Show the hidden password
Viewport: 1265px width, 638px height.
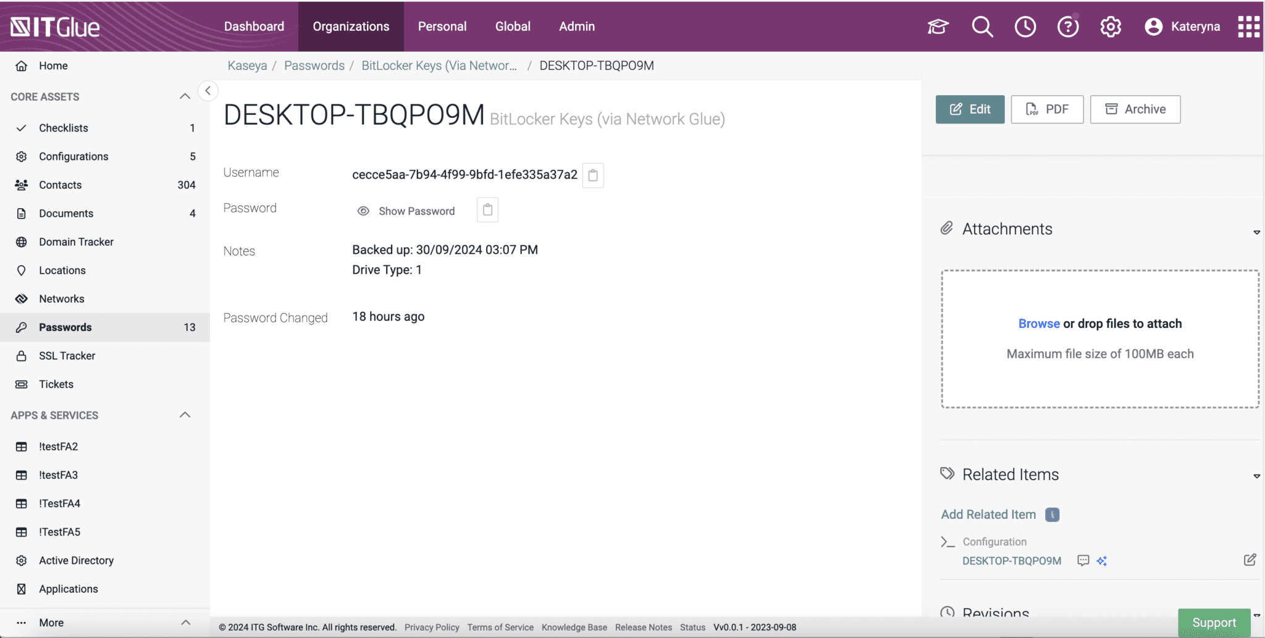pos(405,211)
